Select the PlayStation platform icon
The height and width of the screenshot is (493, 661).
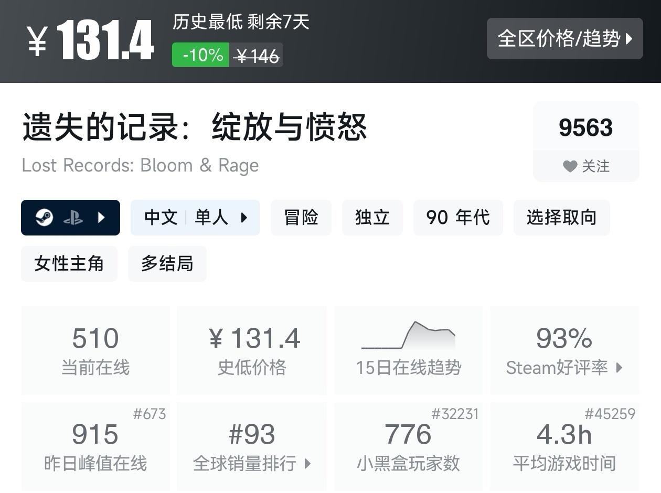74,217
